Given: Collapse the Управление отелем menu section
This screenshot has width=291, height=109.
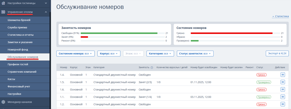Looking at the screenshot, I should click(46, 12).
